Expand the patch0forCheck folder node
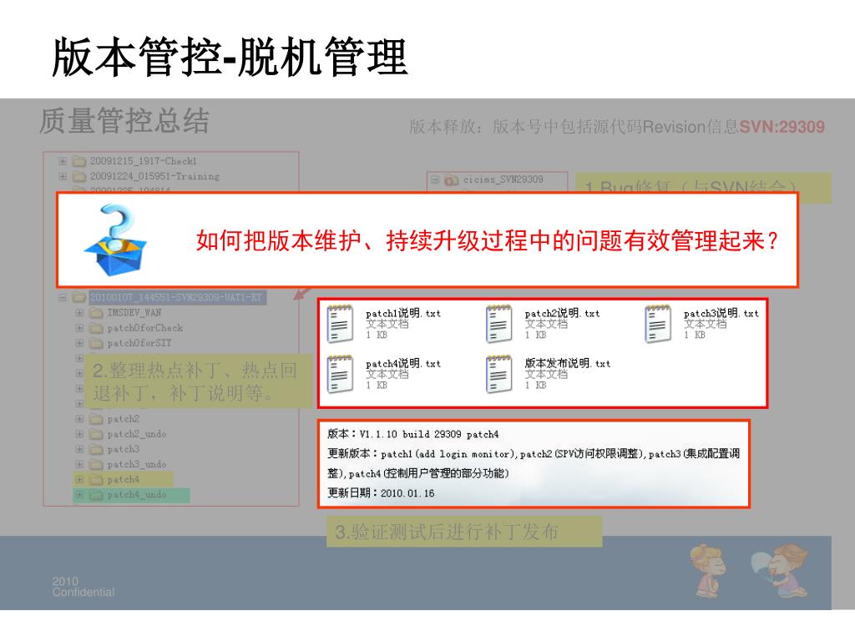Viewport: 855px width, 641px height. 79,328
